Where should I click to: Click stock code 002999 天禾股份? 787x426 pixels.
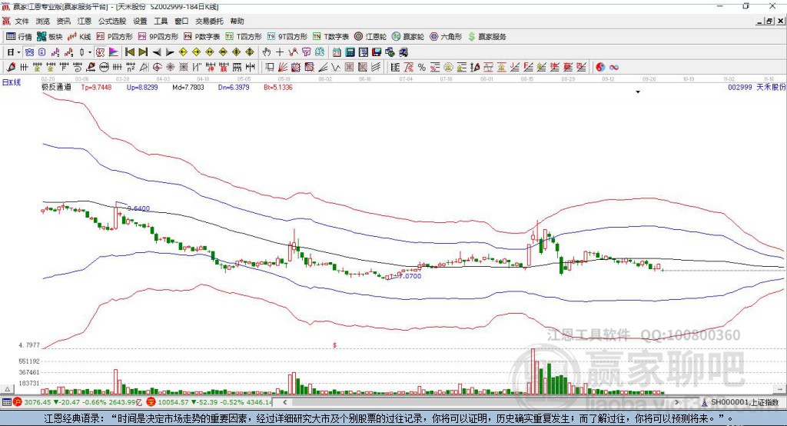(756, 88)
